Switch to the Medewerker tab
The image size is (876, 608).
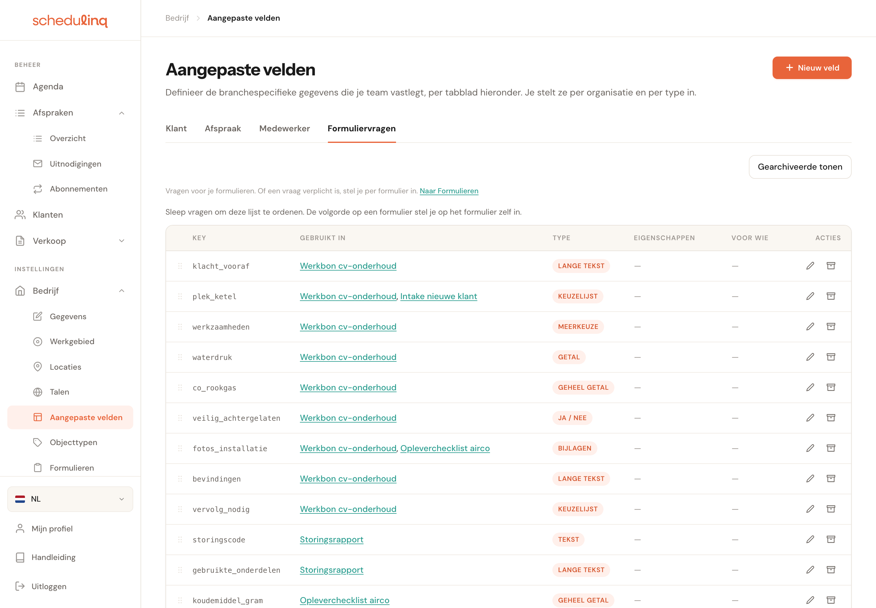pyautogui.click(x=284, y=129)
